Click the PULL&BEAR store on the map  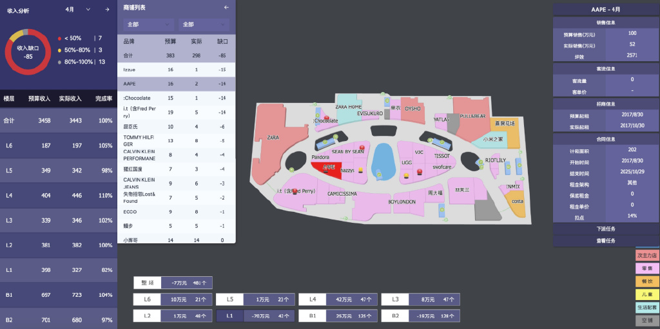pyautogui.click(x=472, y=116)
